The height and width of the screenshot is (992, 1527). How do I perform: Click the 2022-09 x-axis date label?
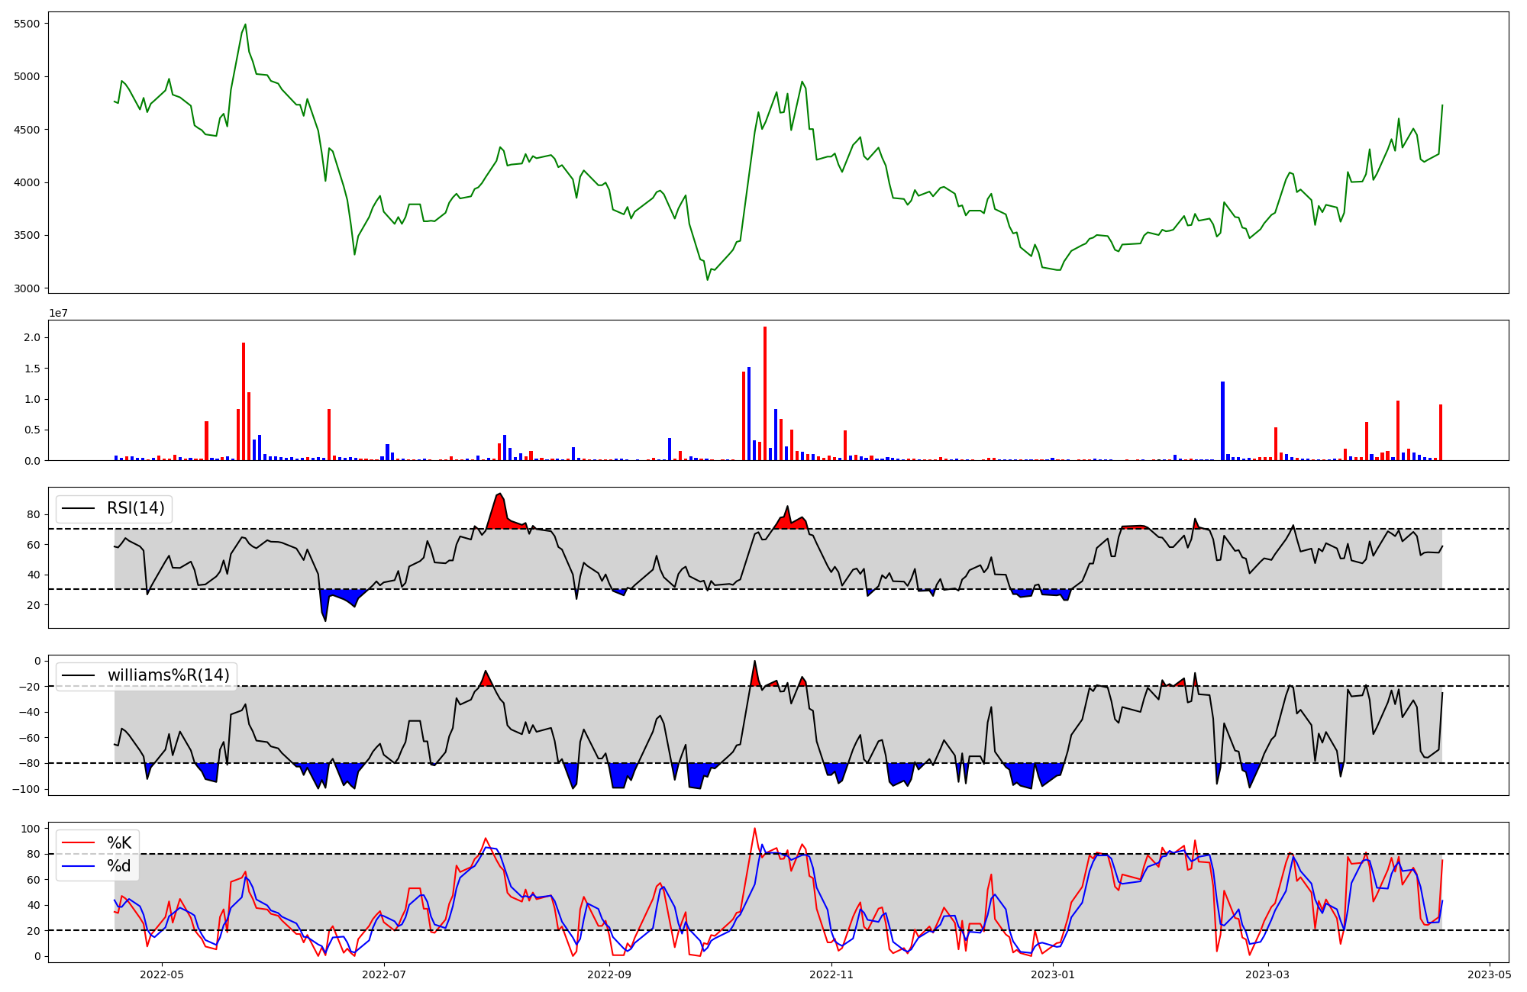609,974
